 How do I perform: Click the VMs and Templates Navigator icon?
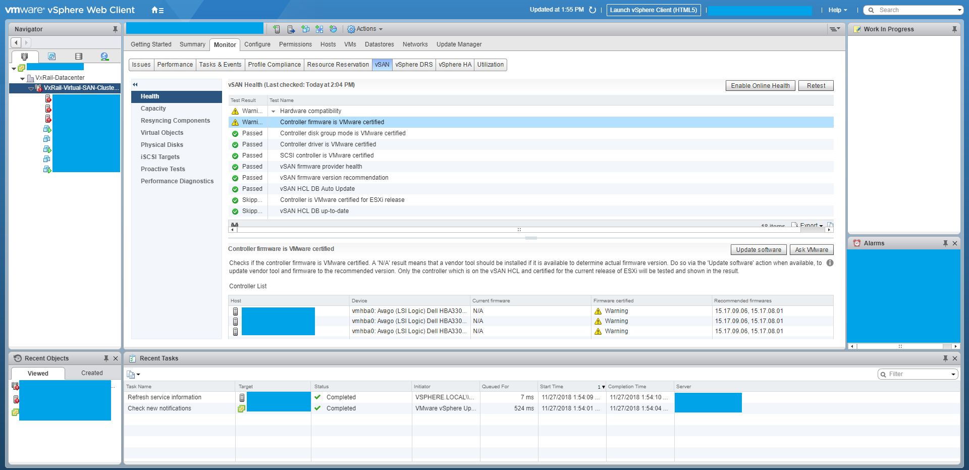tap(52, 56)
